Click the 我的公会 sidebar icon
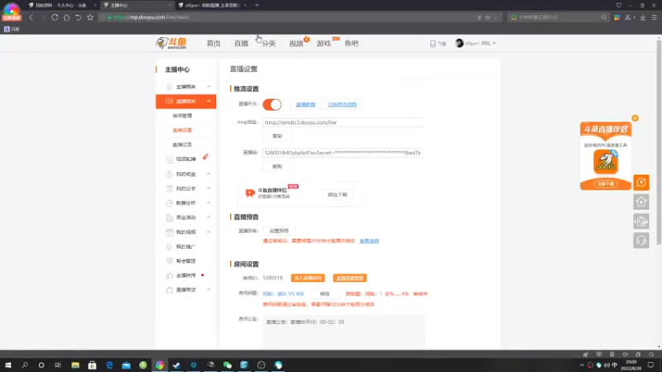Image resolution: width=662 pixels, height=372 pixels. [x=170, y=188]
